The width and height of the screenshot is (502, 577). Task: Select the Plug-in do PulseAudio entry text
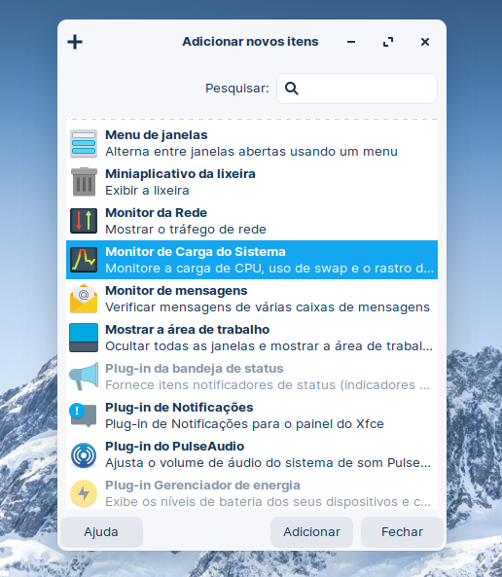pyautogui.click(x=174, y=447)
